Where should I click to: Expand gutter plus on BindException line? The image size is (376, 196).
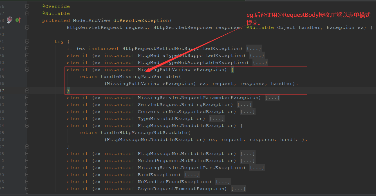point(27,174)
